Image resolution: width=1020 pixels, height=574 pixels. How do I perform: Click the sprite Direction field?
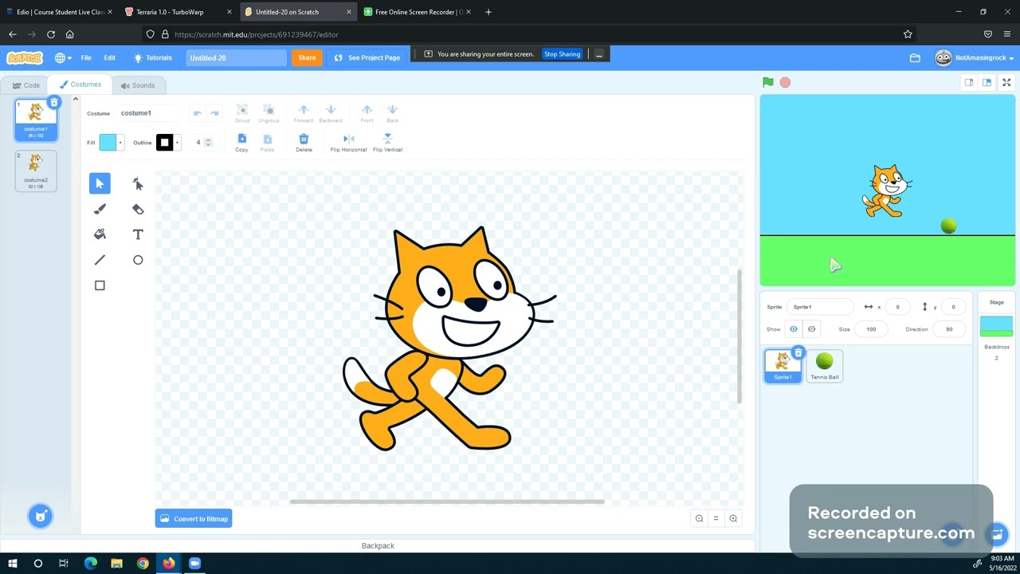pyautogui.click(x=949, y=329)
